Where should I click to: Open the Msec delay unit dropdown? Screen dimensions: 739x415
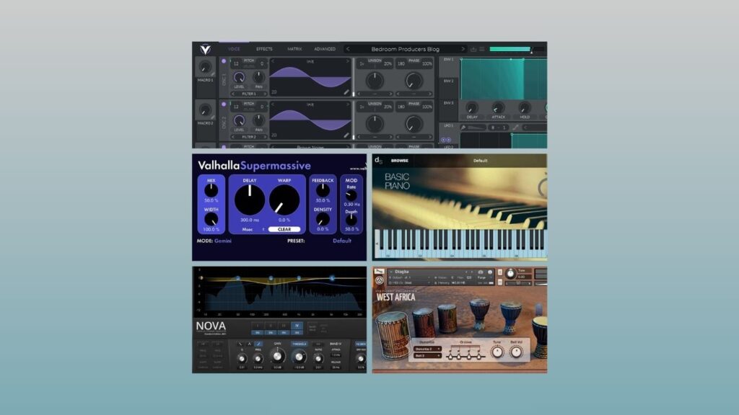253,230
